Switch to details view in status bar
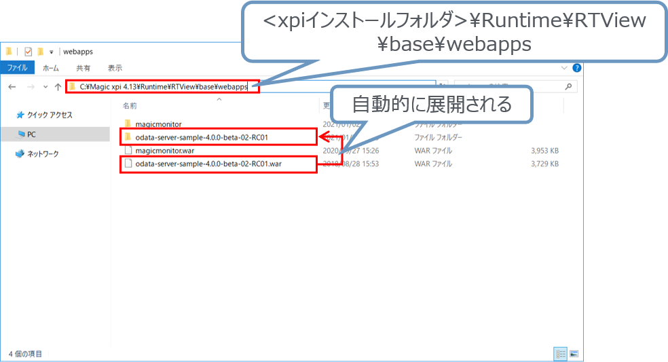Image resolution: width=668 pixels, height=362 pixels. [x=561, y=354]
